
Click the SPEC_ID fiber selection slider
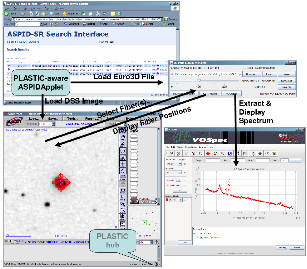point(198,80)
